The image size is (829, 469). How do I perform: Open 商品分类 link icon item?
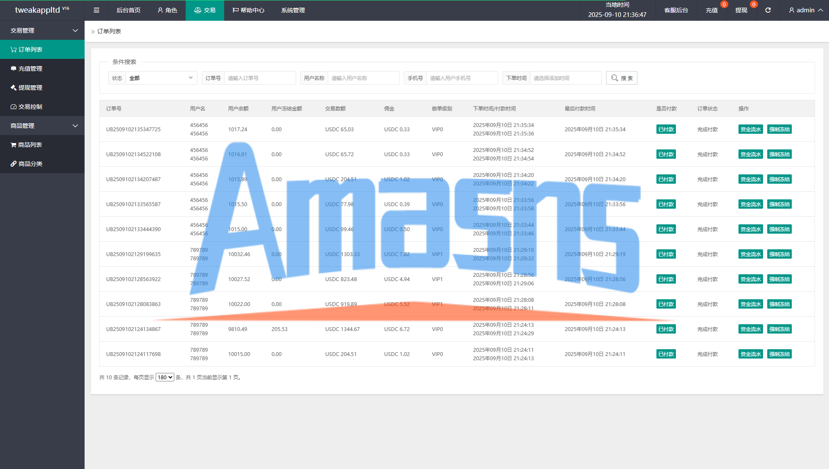[26, 164]
